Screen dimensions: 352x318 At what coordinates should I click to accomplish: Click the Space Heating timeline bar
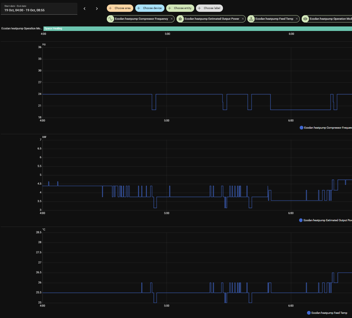197,28
